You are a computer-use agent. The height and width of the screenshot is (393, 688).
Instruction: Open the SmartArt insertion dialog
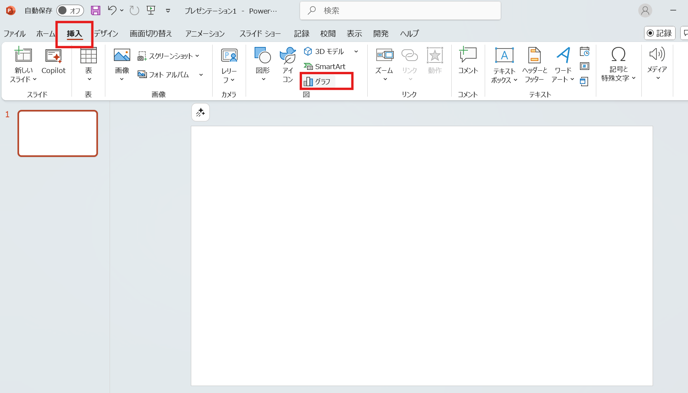point(325,66)
